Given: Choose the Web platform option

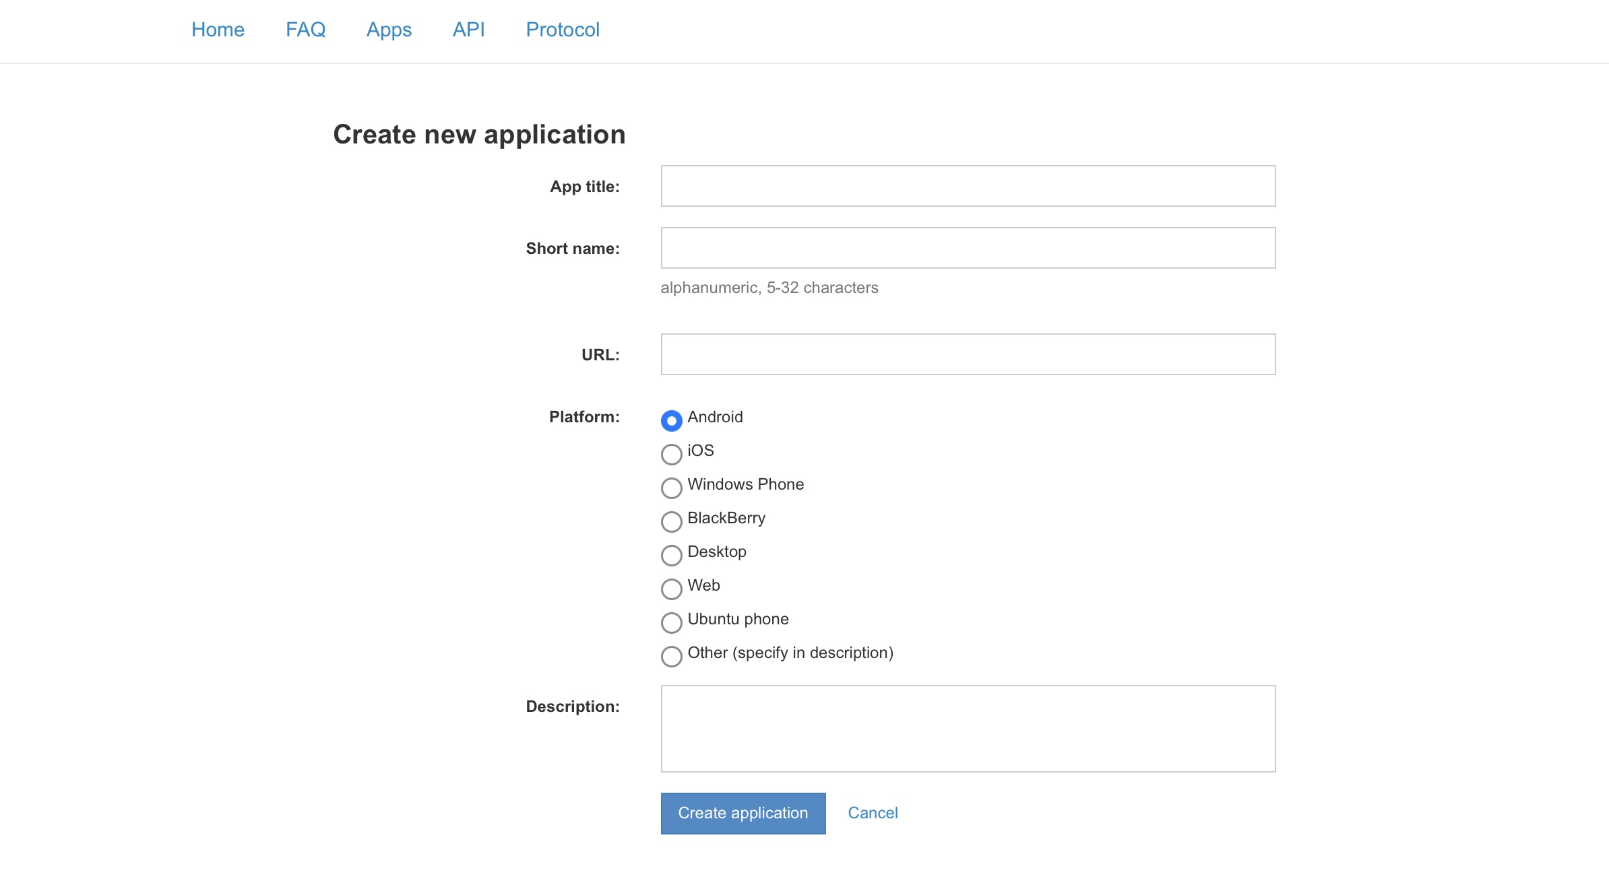Looking at the screenshot, I should (x=671, y=589).
